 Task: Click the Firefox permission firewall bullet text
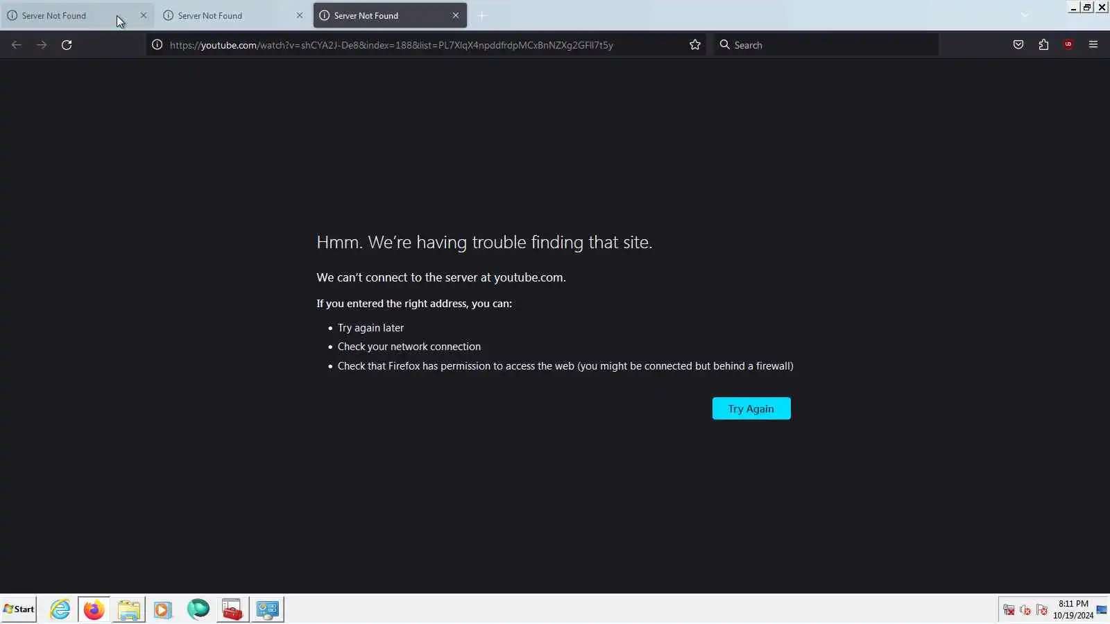click(565, 366)
